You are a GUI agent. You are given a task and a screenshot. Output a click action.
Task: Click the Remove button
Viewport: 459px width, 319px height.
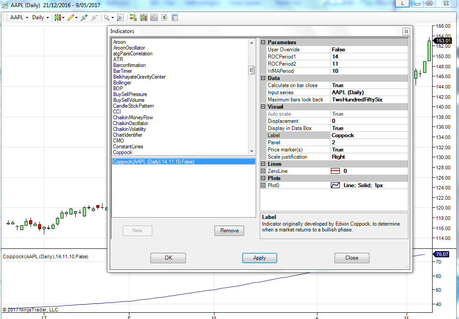(229, 231)
